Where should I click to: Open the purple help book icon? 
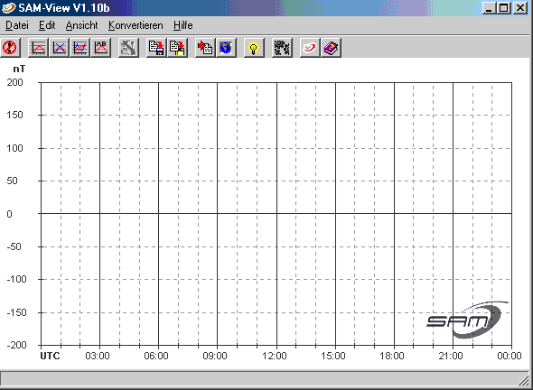click(331, 48)
